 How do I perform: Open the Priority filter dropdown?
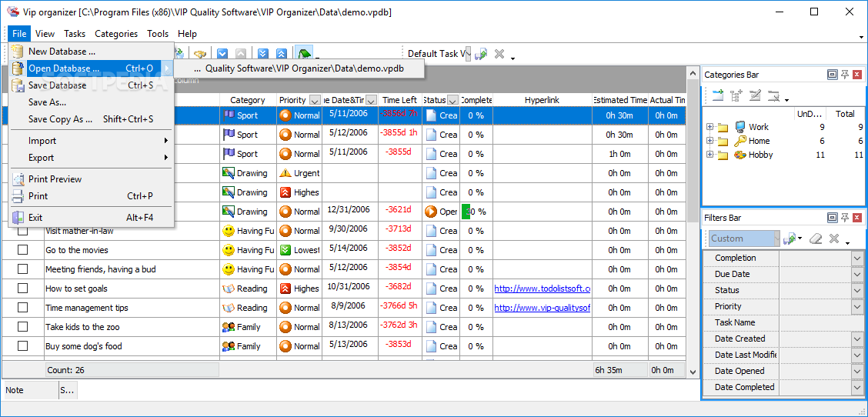856,306
